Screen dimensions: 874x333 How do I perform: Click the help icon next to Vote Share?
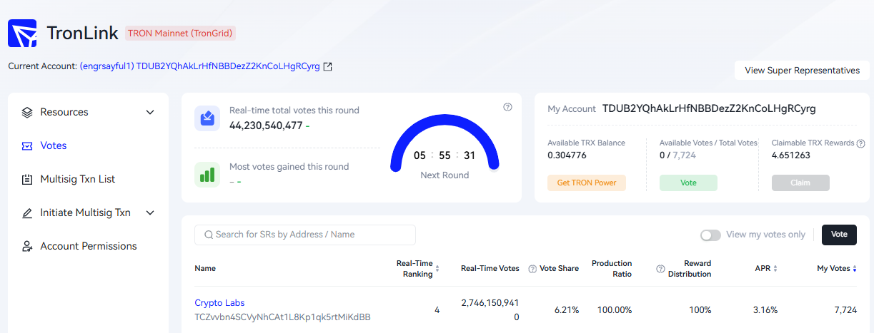point(532,269)
